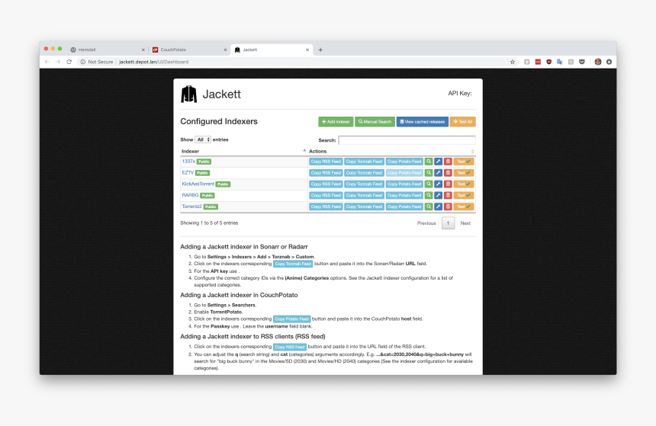Copy Potato Feed for KickAssTorrent

tap(404, 184)
